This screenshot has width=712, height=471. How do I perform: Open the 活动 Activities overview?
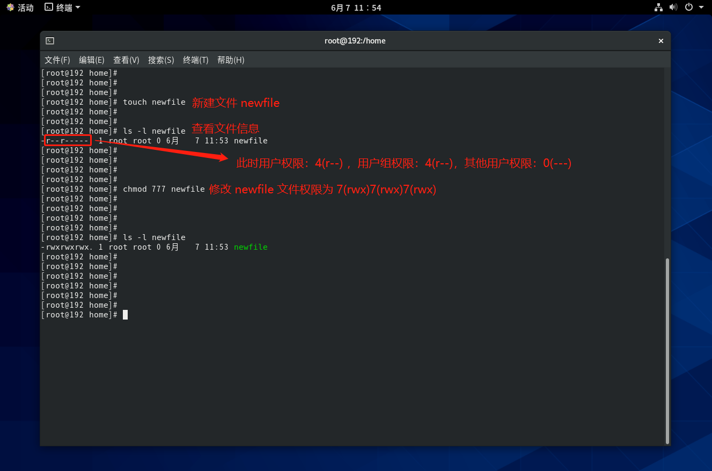(20, 8)
